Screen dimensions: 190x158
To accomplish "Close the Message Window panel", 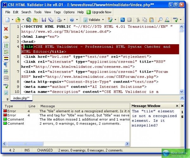I will (177, 106).
